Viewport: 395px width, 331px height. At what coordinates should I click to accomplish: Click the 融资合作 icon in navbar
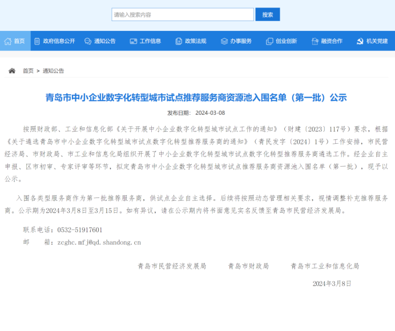point(315,41)
